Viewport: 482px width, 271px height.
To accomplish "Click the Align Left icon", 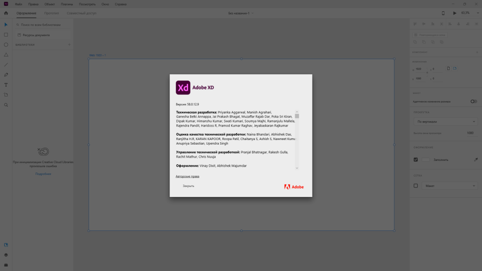I will pos(450,24).
